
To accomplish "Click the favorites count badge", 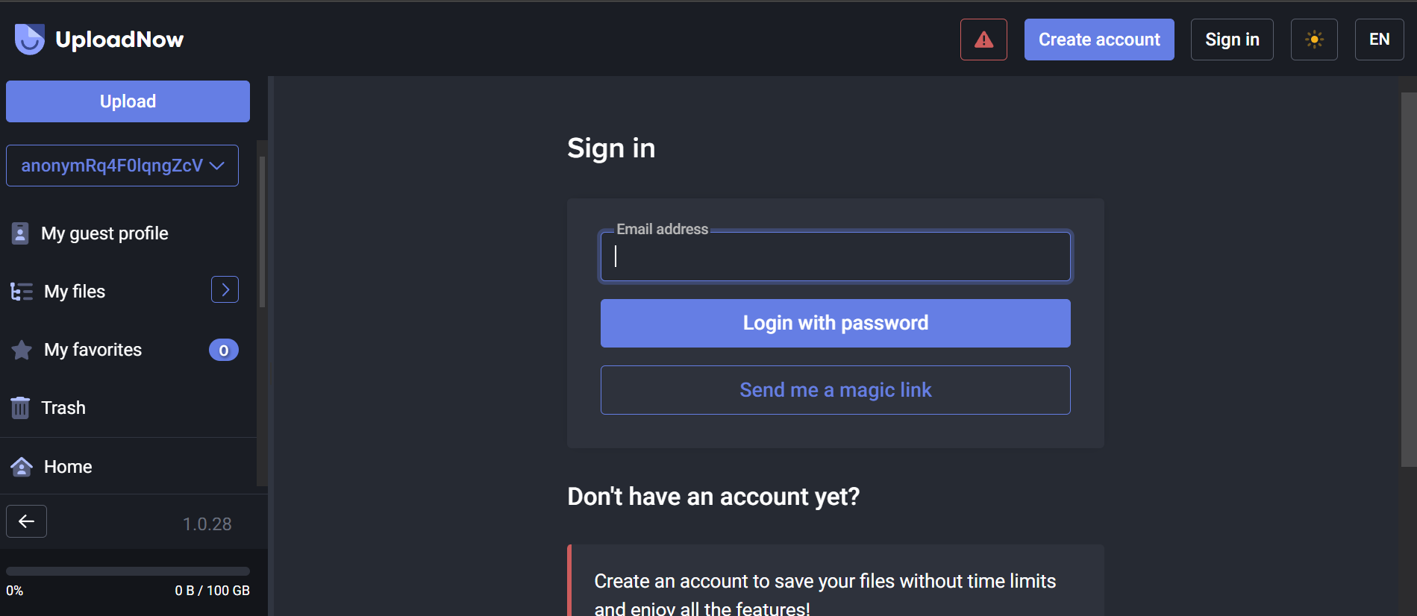I will tap(223, 350).
